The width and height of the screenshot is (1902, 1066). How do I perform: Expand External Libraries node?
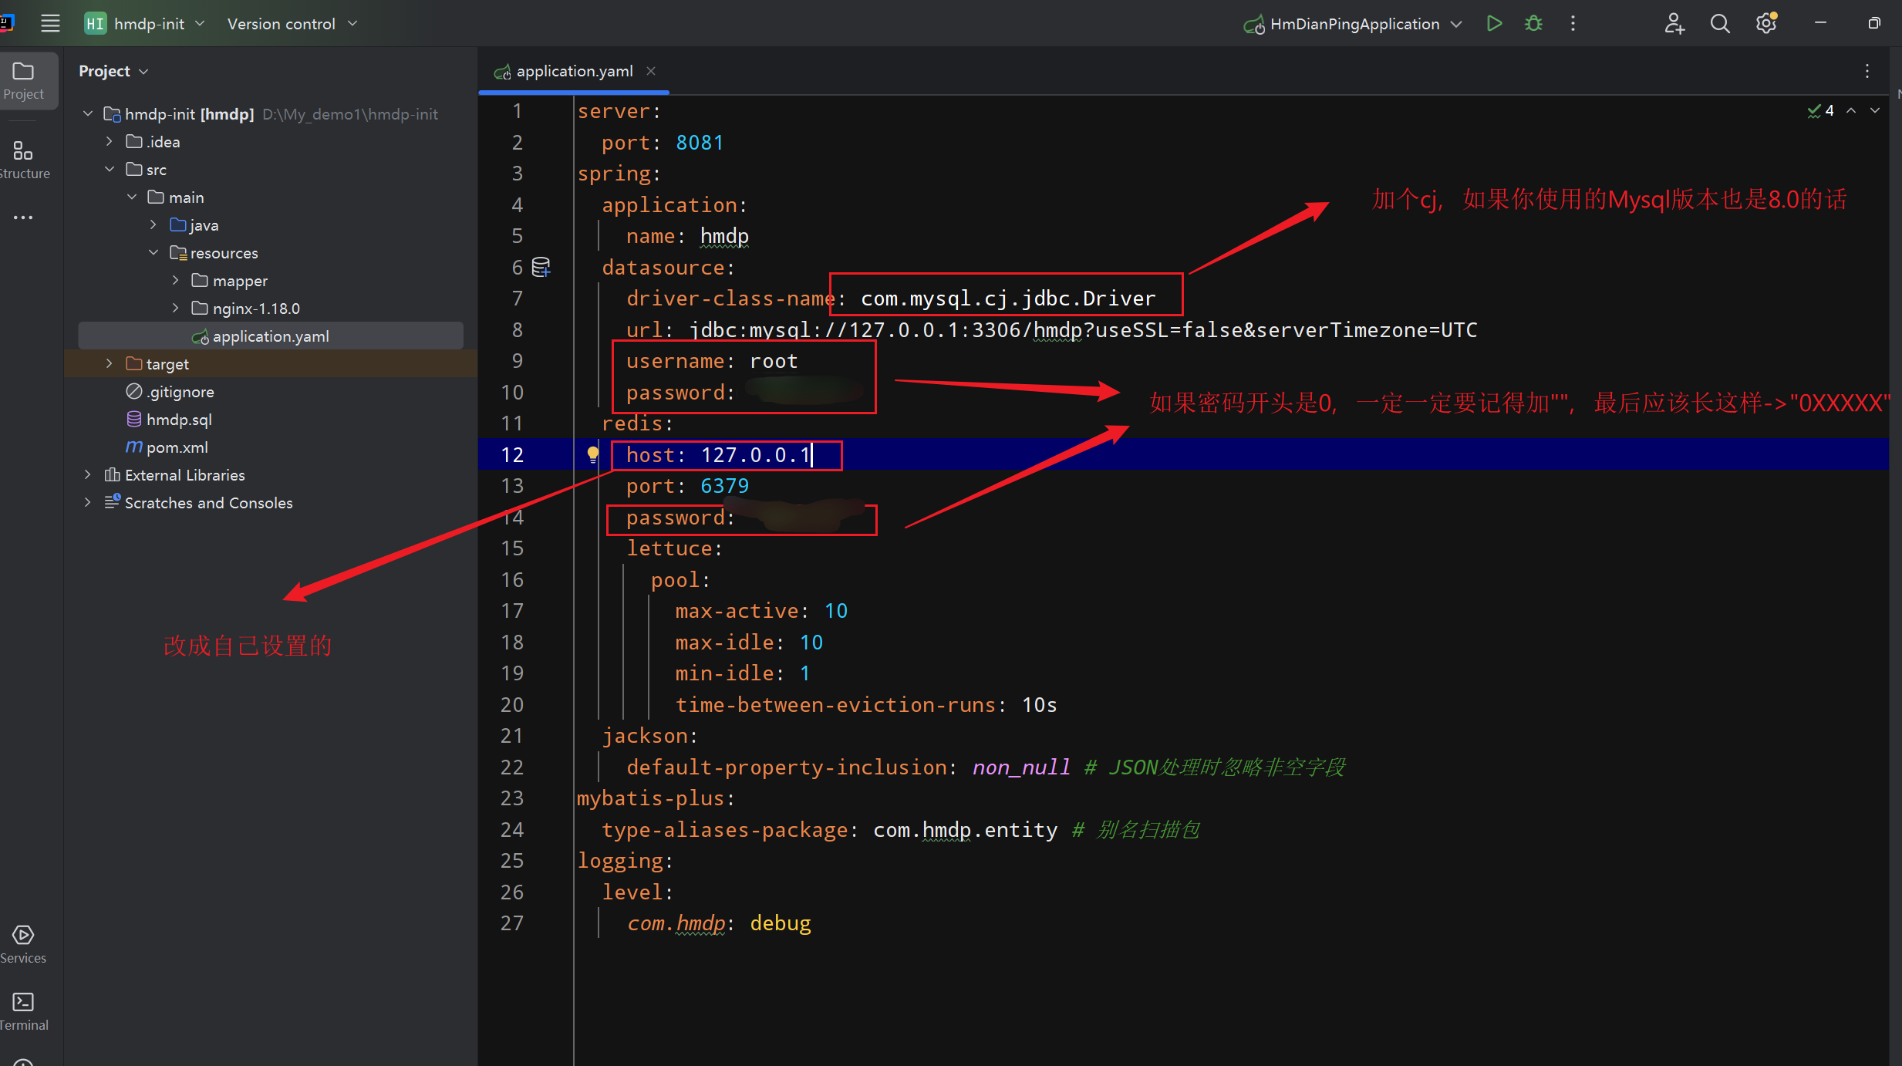click(88, 474)
